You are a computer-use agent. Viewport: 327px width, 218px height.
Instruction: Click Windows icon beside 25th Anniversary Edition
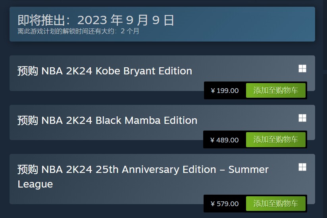(x=302, y=167)
